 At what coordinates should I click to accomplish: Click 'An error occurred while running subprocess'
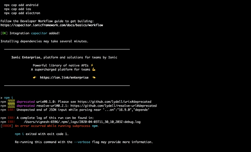52,126
